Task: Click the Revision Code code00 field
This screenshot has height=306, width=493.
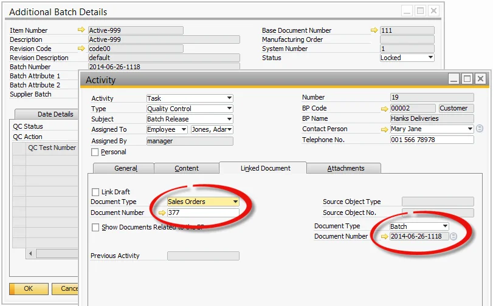Action: click(136, 49)
